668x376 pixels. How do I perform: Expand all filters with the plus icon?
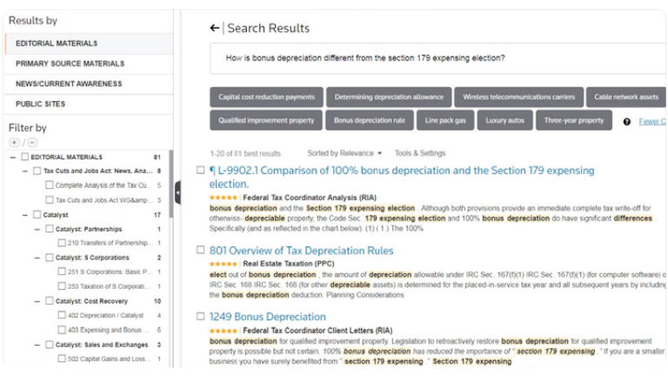14,142
